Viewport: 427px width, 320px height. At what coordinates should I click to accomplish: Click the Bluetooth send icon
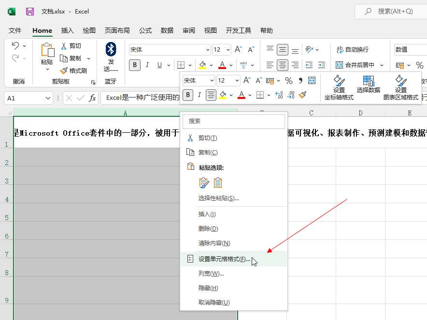[x=111, y=49]
